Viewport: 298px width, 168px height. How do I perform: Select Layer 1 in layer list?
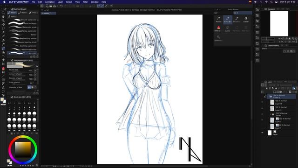point(282,126)
